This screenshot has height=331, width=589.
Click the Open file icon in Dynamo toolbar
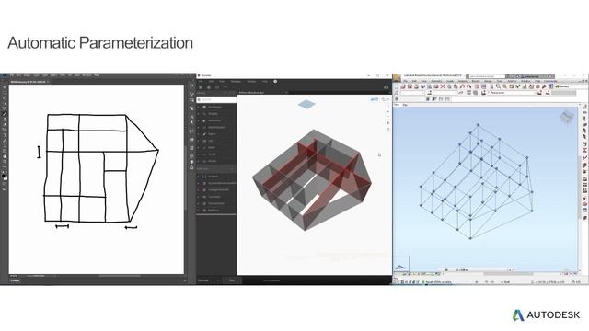click(x=209, y=87)
